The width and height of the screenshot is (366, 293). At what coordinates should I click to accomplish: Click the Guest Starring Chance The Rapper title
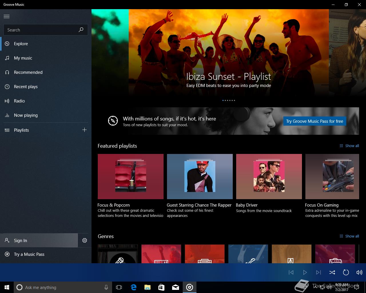(x=199, y=205)
